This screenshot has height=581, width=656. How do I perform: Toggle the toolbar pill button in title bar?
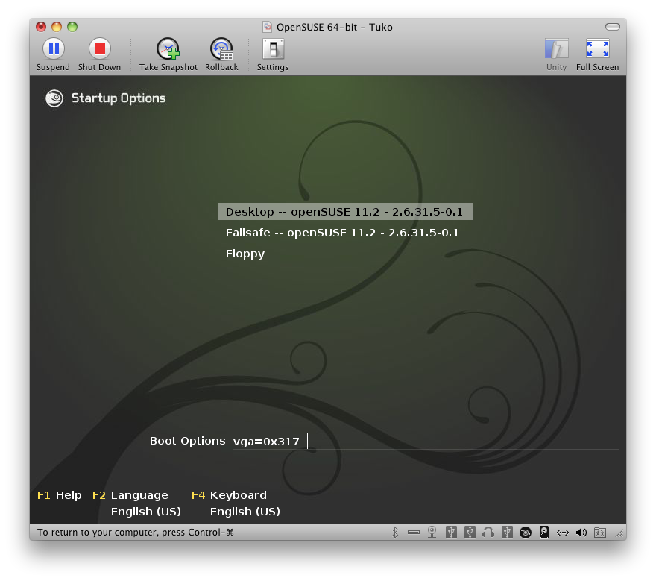pyautogui.click(x=613, y=27)
